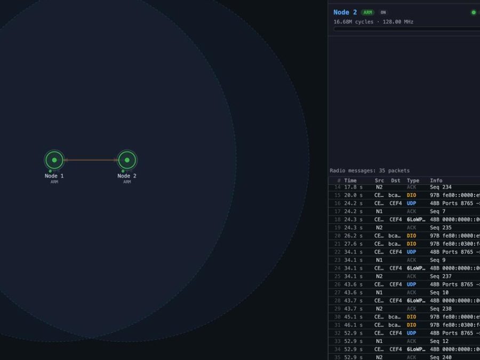Select packet 29 with Seq 238

(404, 309)
